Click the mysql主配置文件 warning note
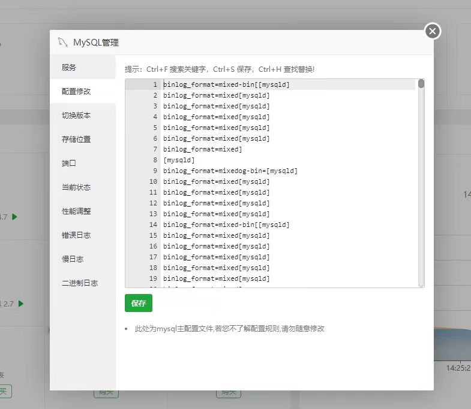 (229, 329)
